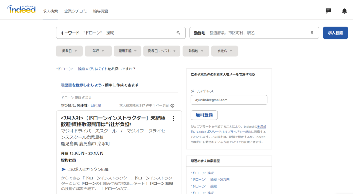Expand the 勤務日・シフト filter dropdown
The height and width of the screenshot is (194, 353).
[162, 51]
